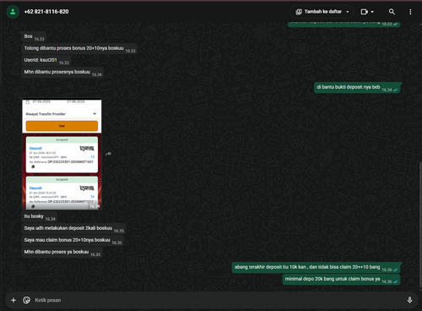Select message 'Mhn dibantu prosesnya boskuu'
The width and height of the screenshot is (422, 311).
(x=62, y=73)
